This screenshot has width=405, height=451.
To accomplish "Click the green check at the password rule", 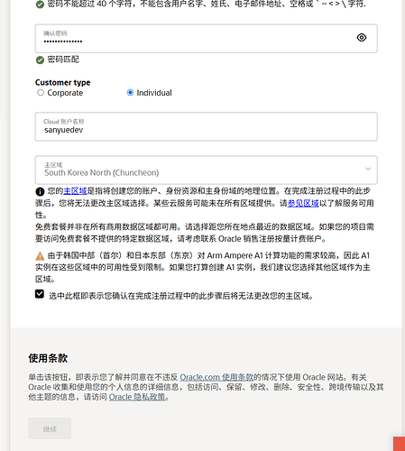I will (x=40, y=5).
